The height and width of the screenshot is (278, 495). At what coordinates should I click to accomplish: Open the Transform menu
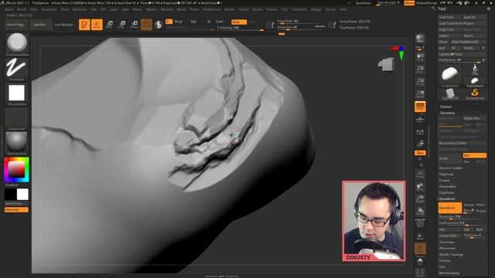point(299,9)
